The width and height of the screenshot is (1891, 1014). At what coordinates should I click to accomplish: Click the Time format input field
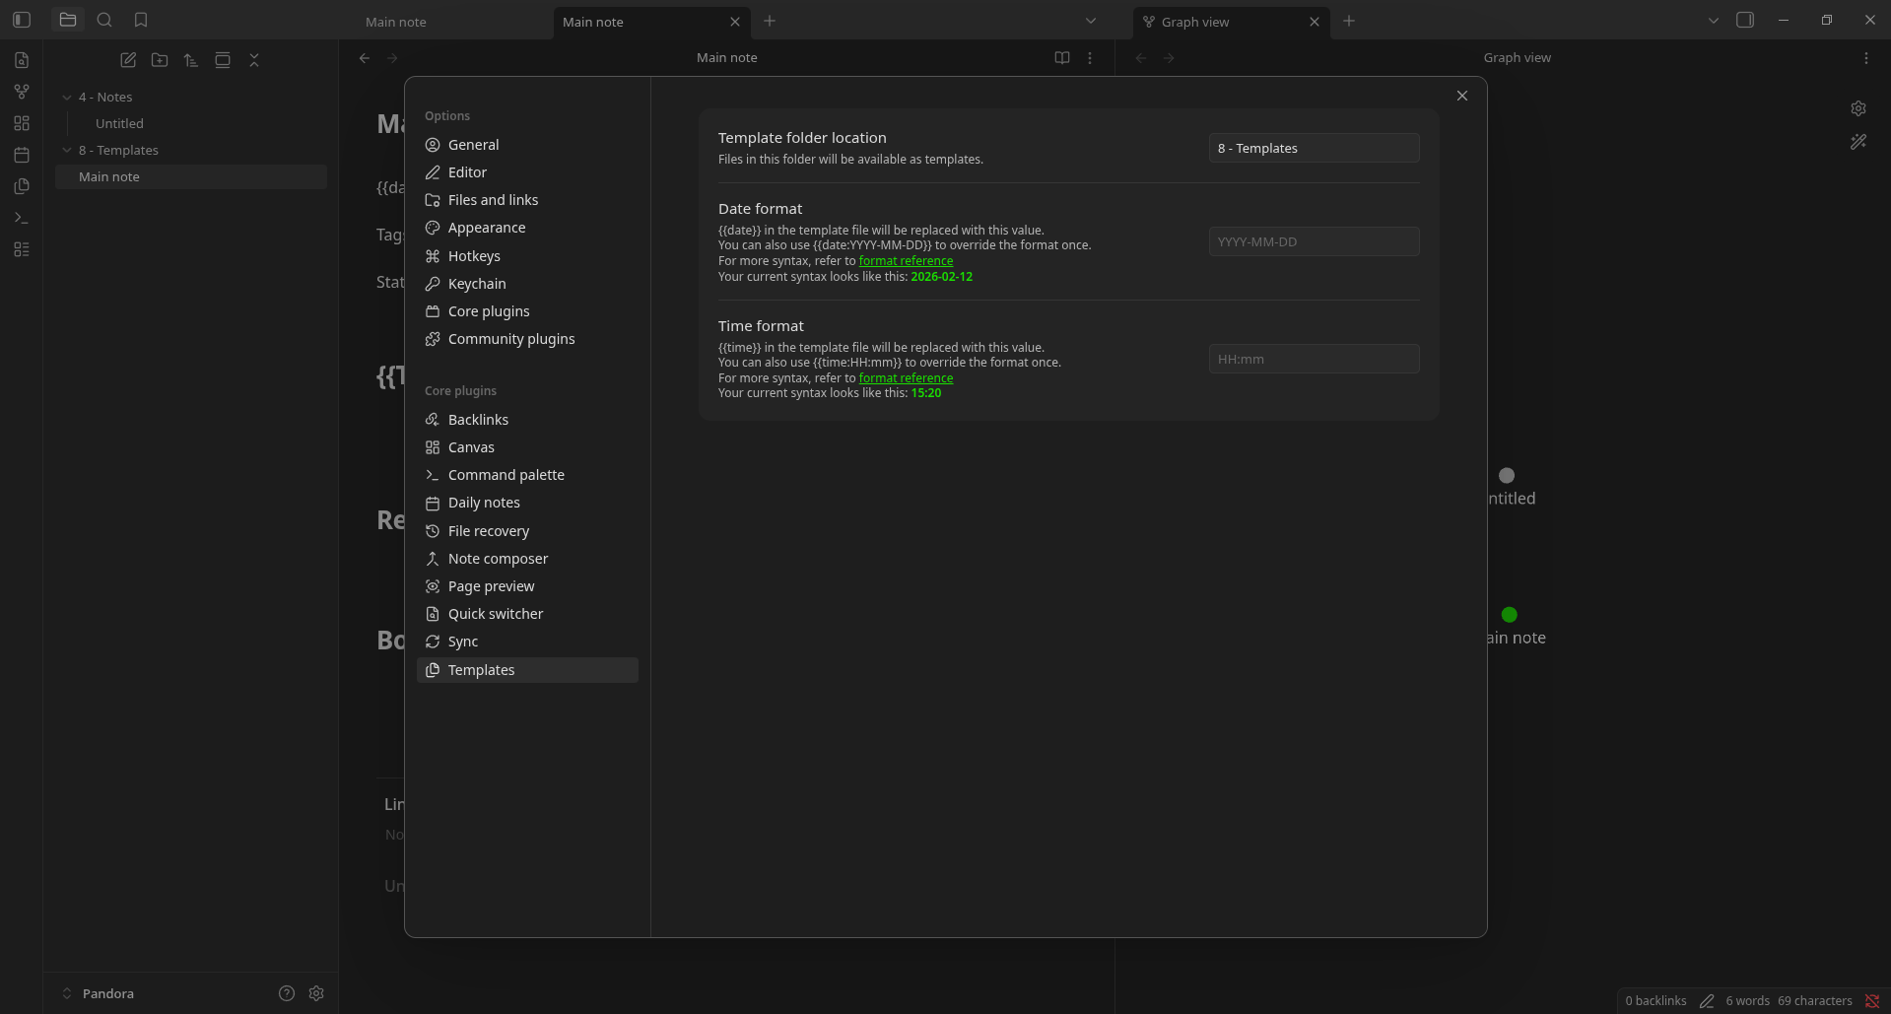coord(1314,359)
